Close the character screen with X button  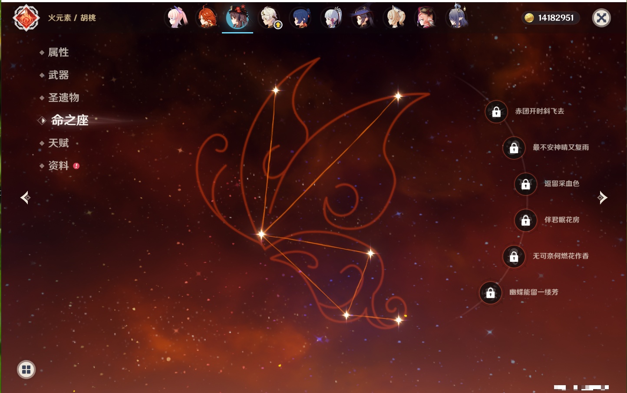pyautogui.click(x=601, y=18)
